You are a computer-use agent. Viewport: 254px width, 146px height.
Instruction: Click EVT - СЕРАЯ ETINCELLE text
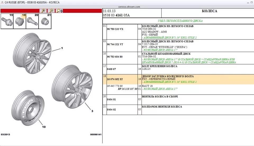click(x=164, y=47)
